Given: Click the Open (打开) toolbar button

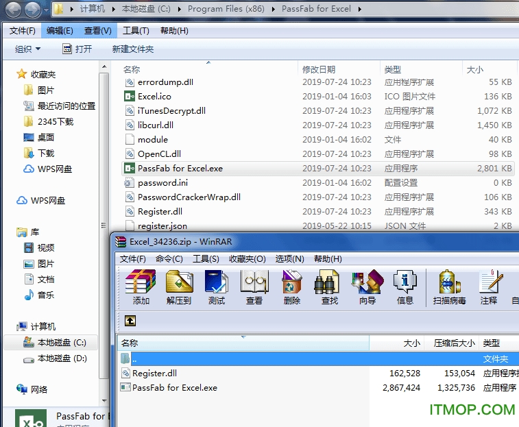Looking at the screenshot, I should [77, 49].
